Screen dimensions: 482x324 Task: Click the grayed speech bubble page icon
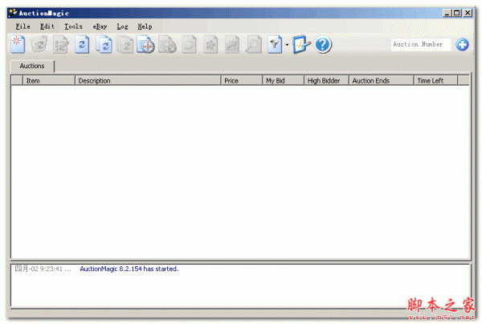[x=189, y=45]
